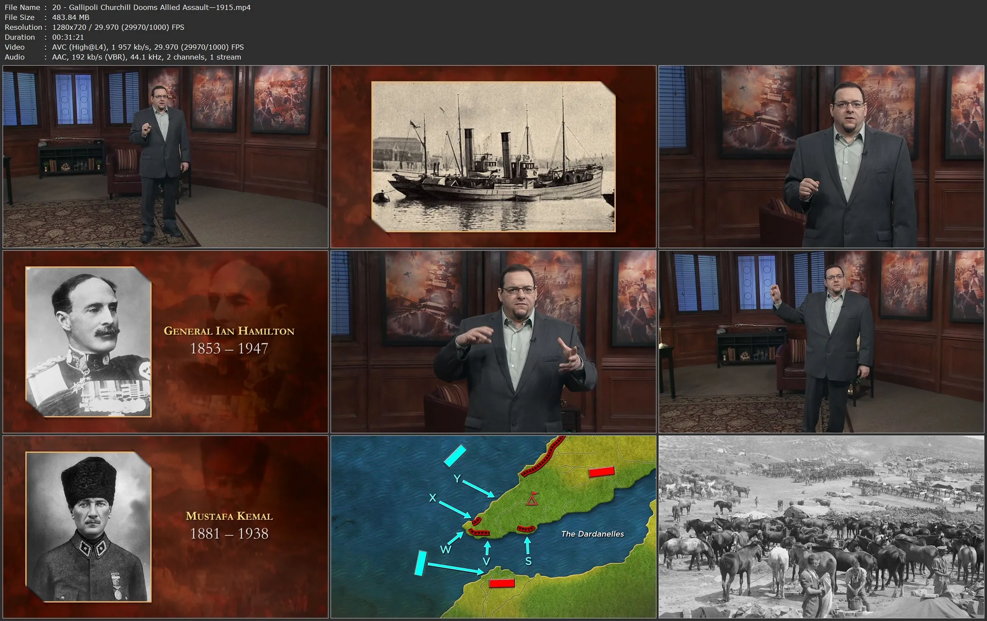Click the File Name label
The height and width of the screenshot is (621, 987).
click(x=22, y=7)
